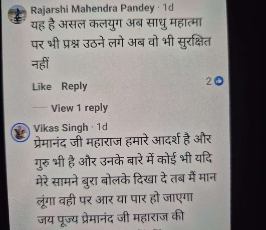This screenshot has height=230, width=266.
Task: Open Rajarshi Mahendra Pandey's profile picture
Action: click(17, 15)
